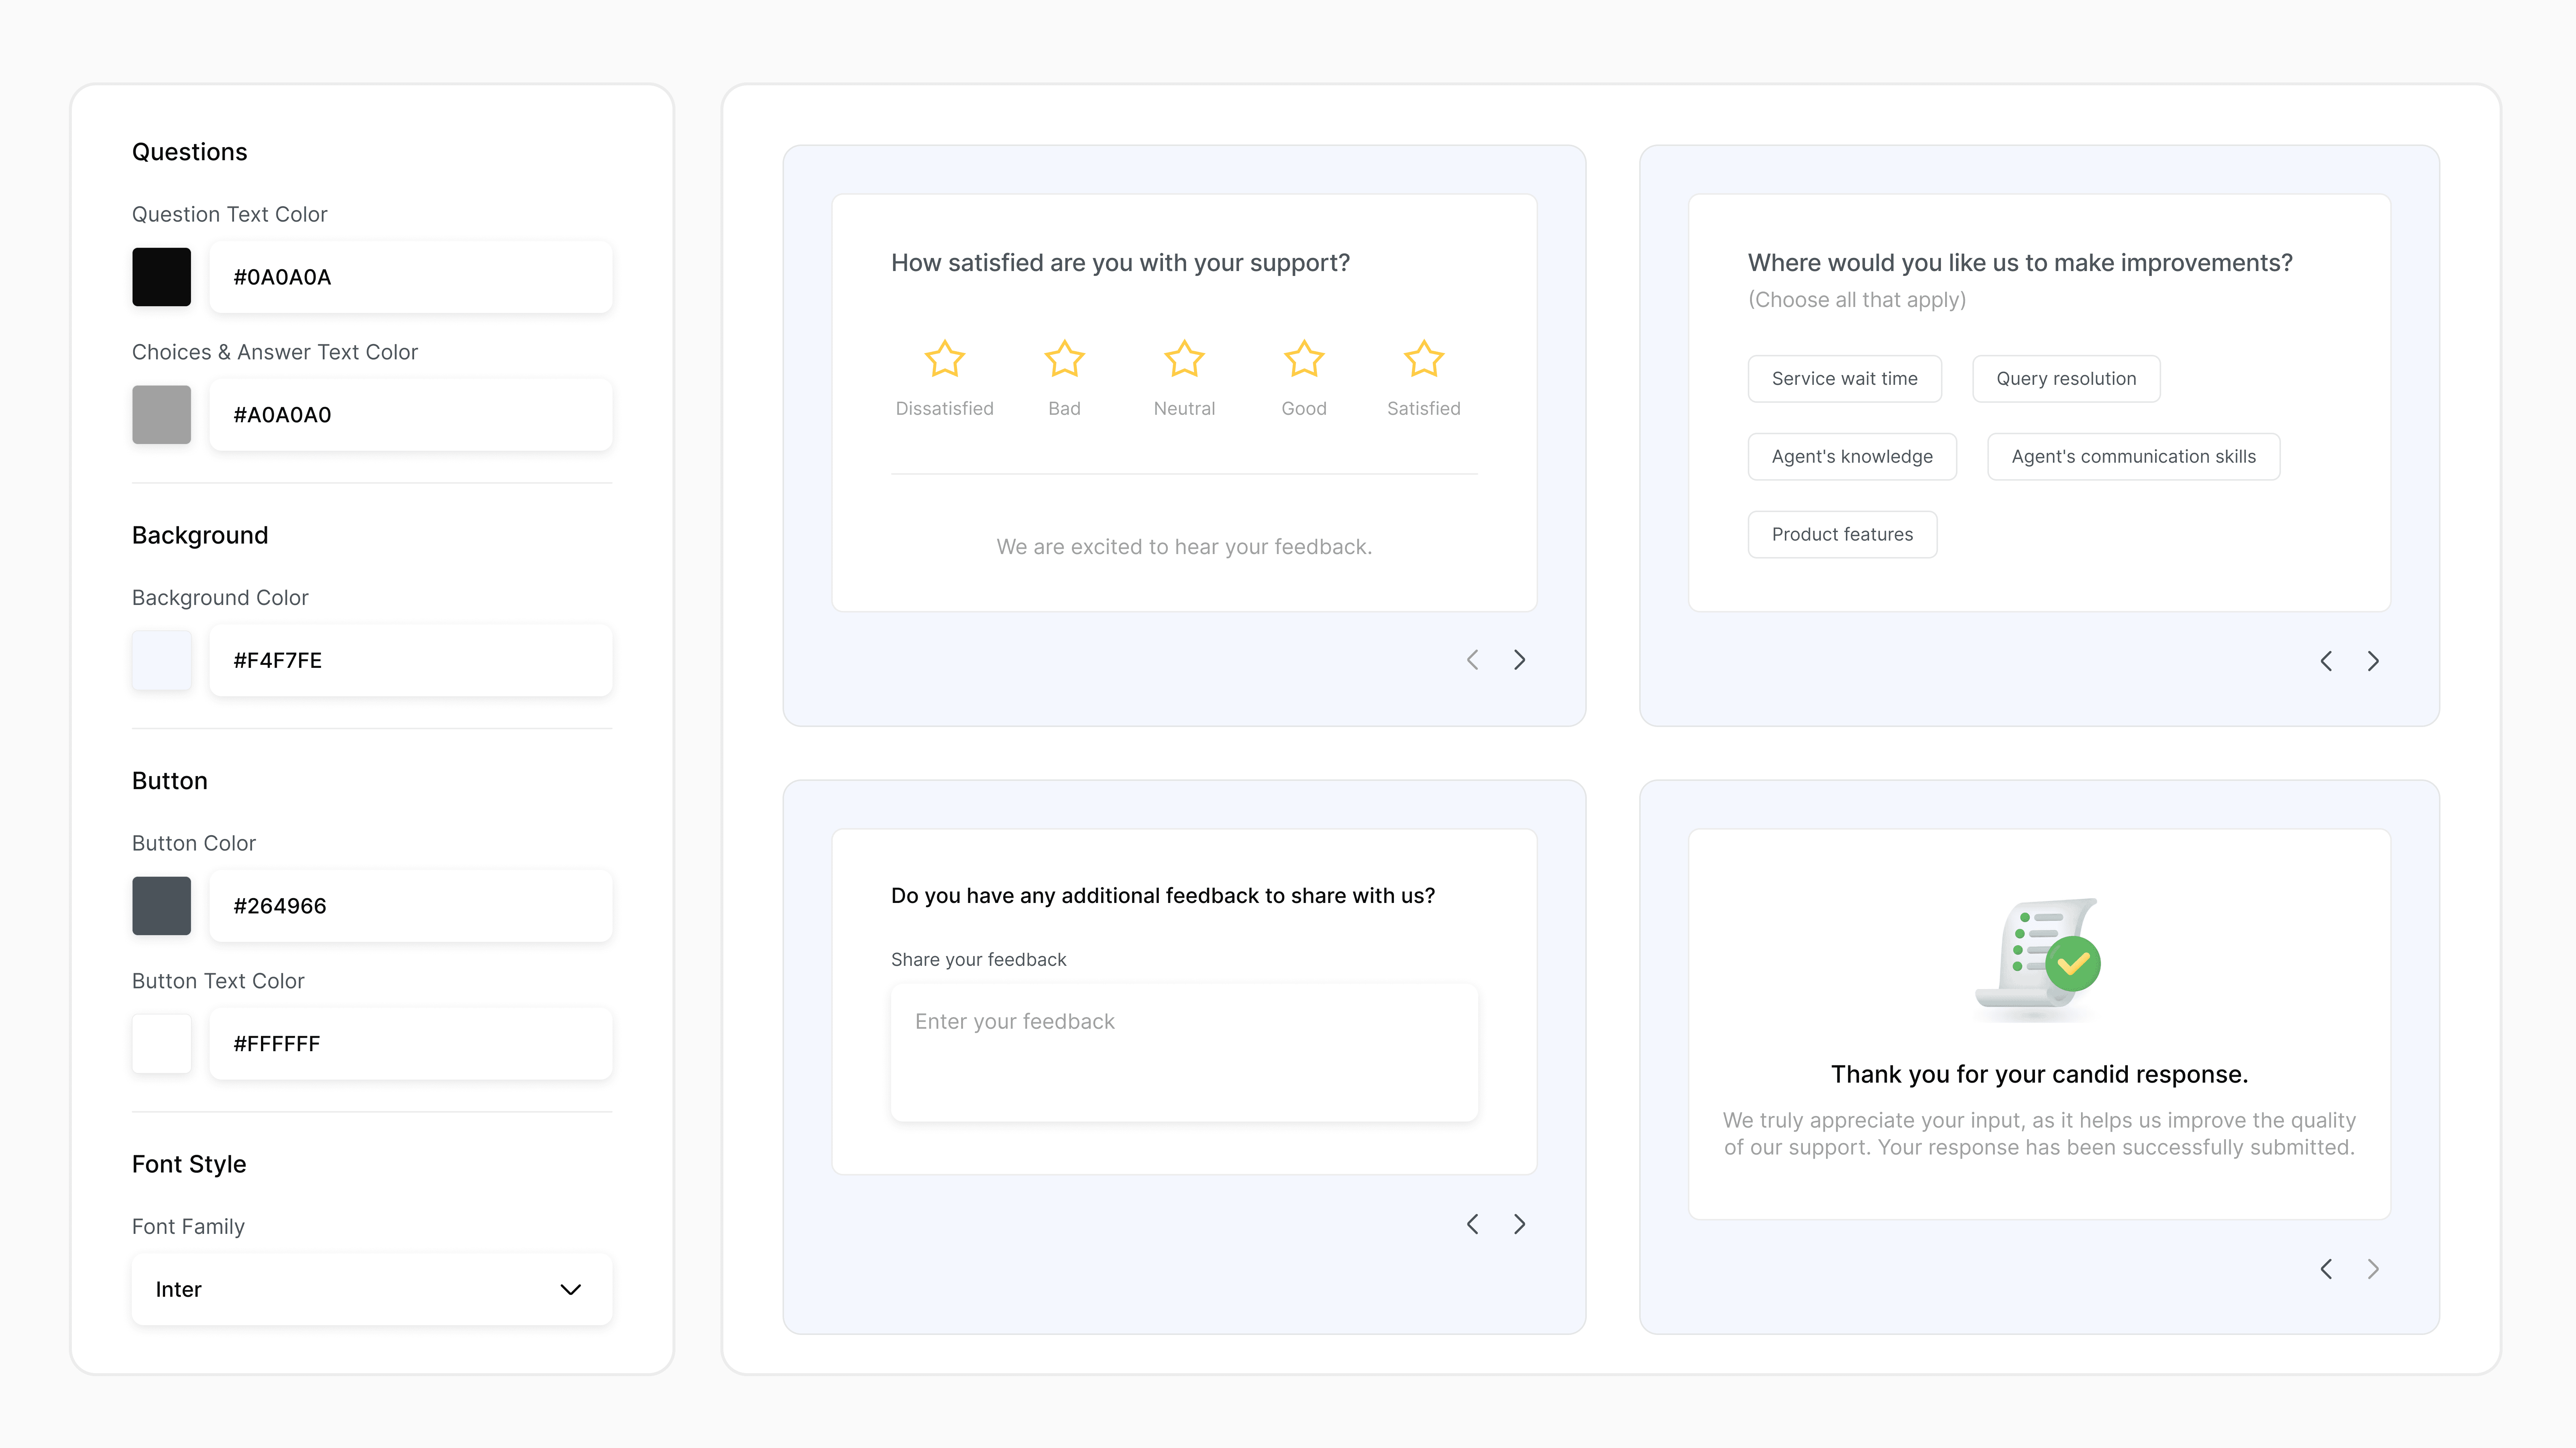Choose the Neutral star rating
The image size is (2576, 1448).
(1184, 359)
